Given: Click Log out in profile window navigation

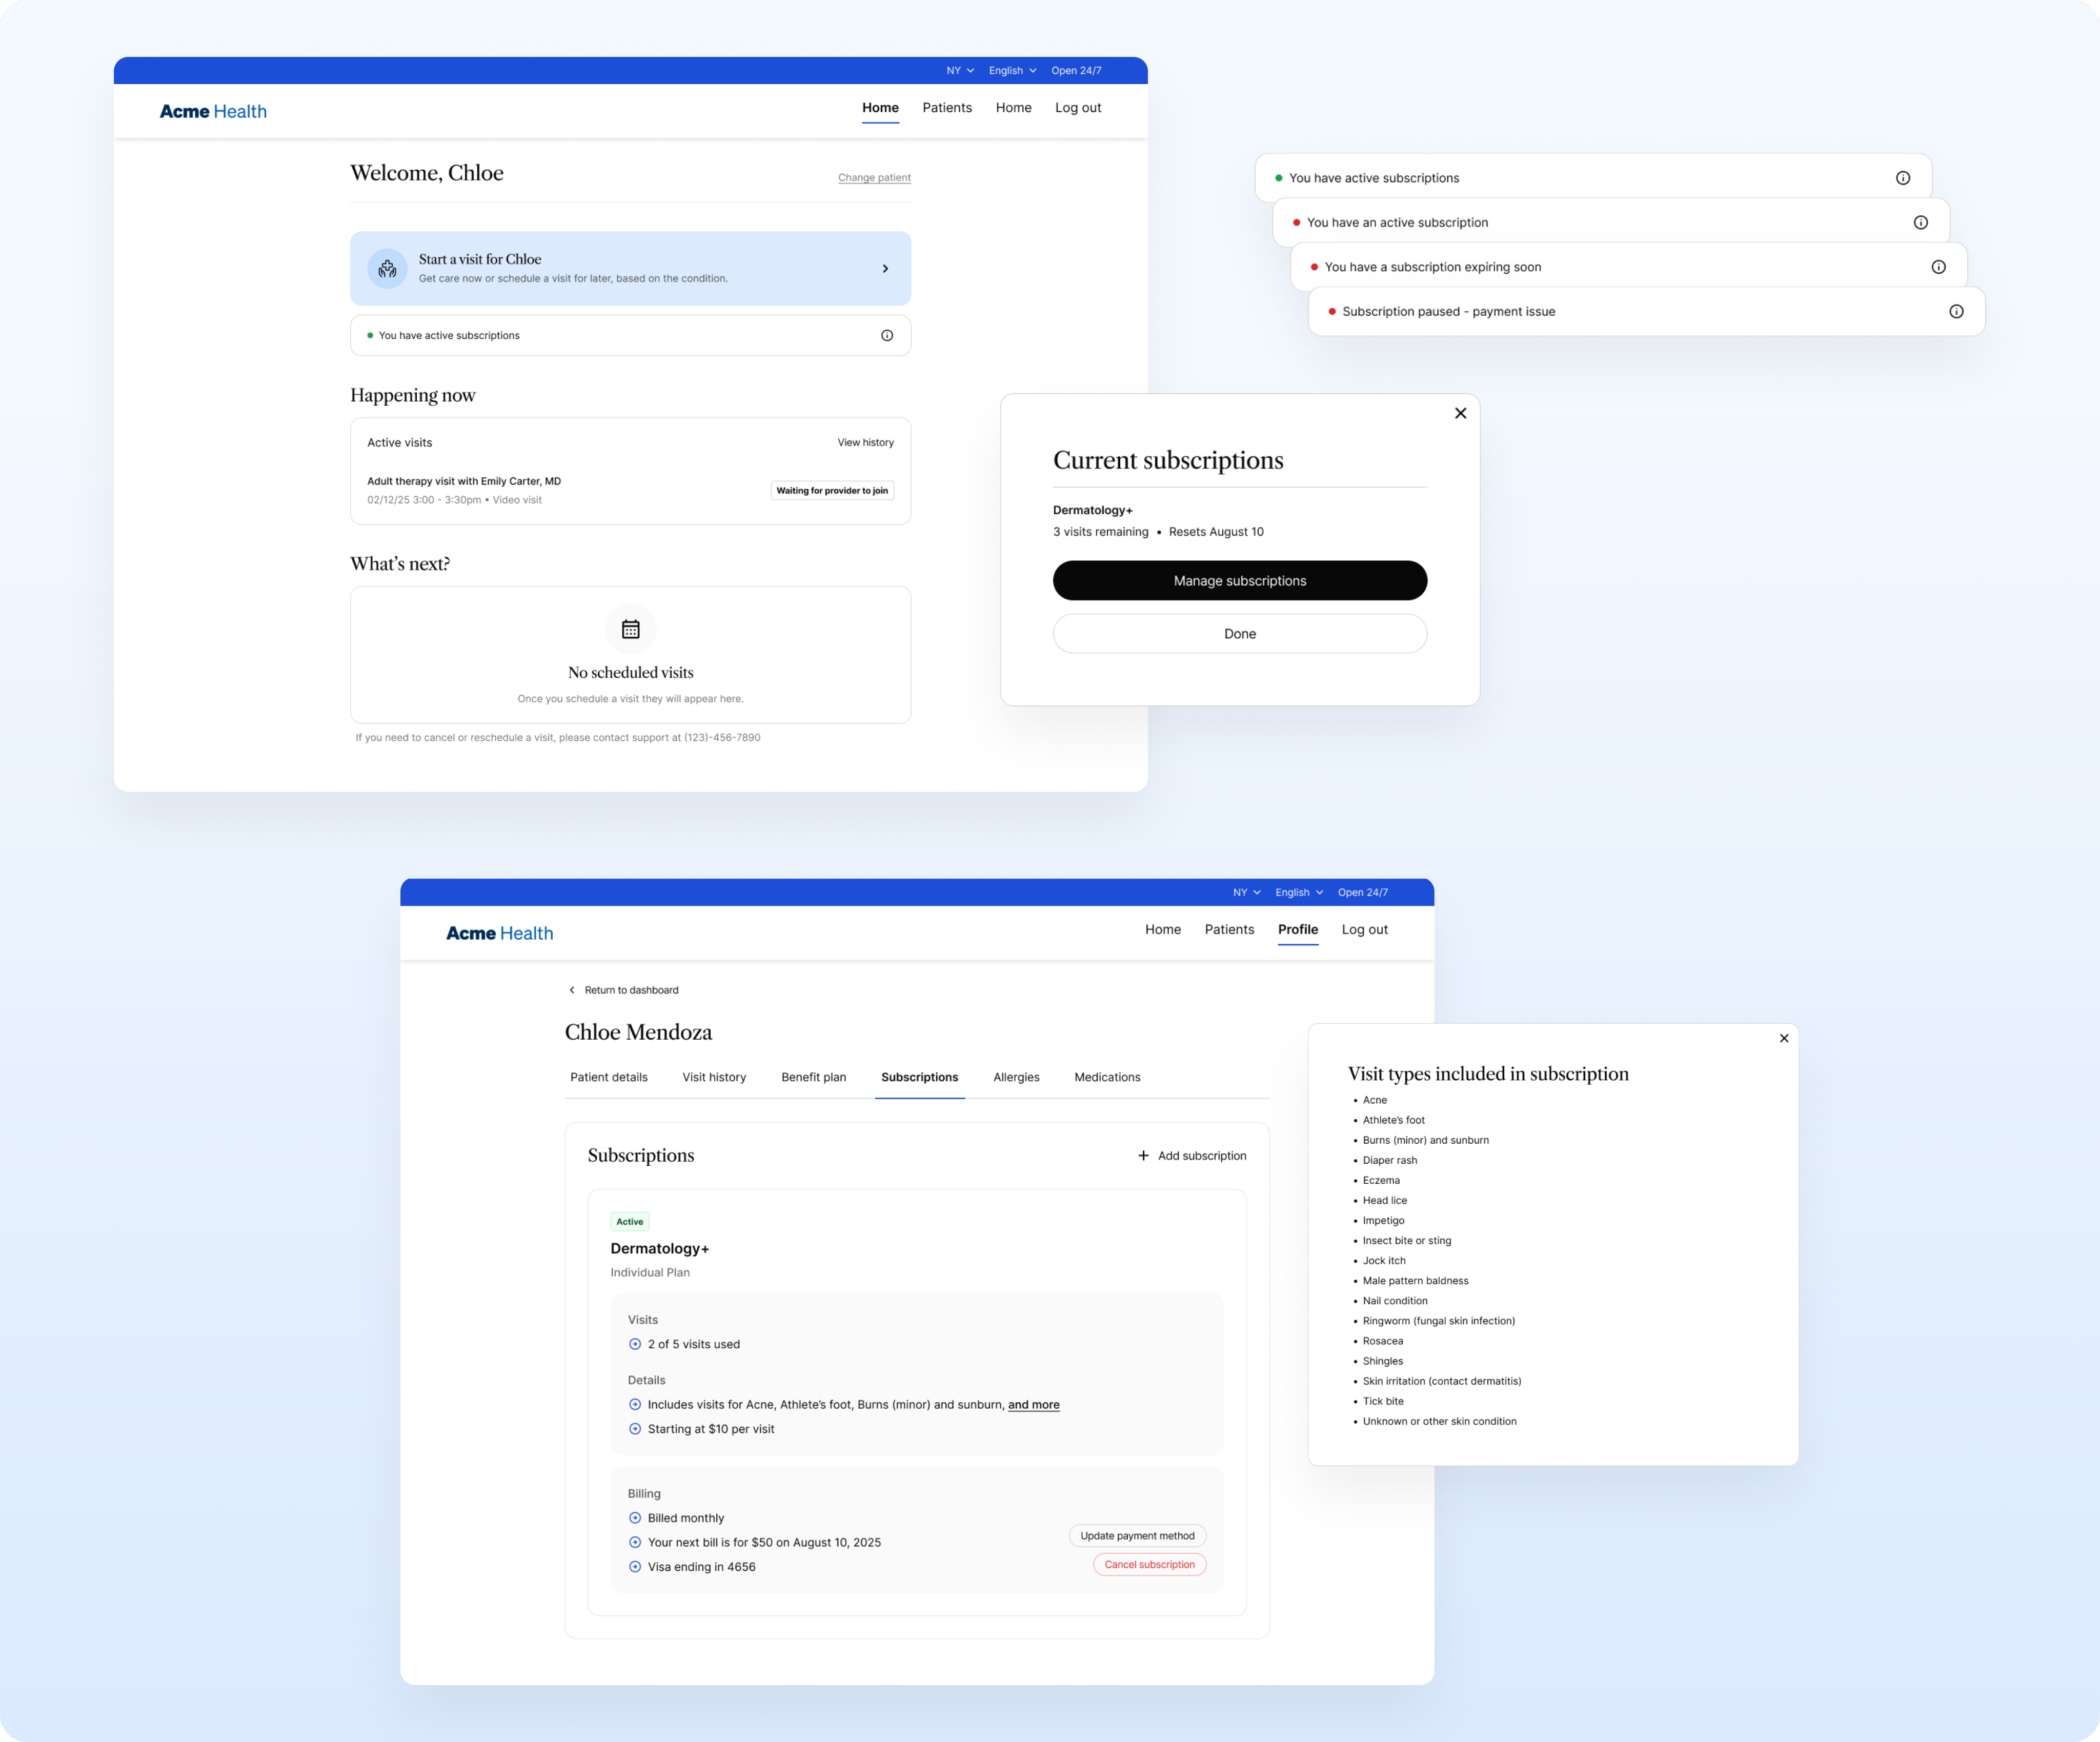Looking at the screenshot, I should click(1364, 929).
